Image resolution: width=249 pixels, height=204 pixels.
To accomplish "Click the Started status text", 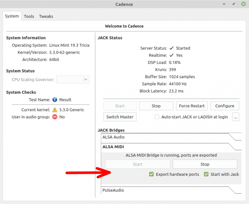I will click(x=183, y=48).
